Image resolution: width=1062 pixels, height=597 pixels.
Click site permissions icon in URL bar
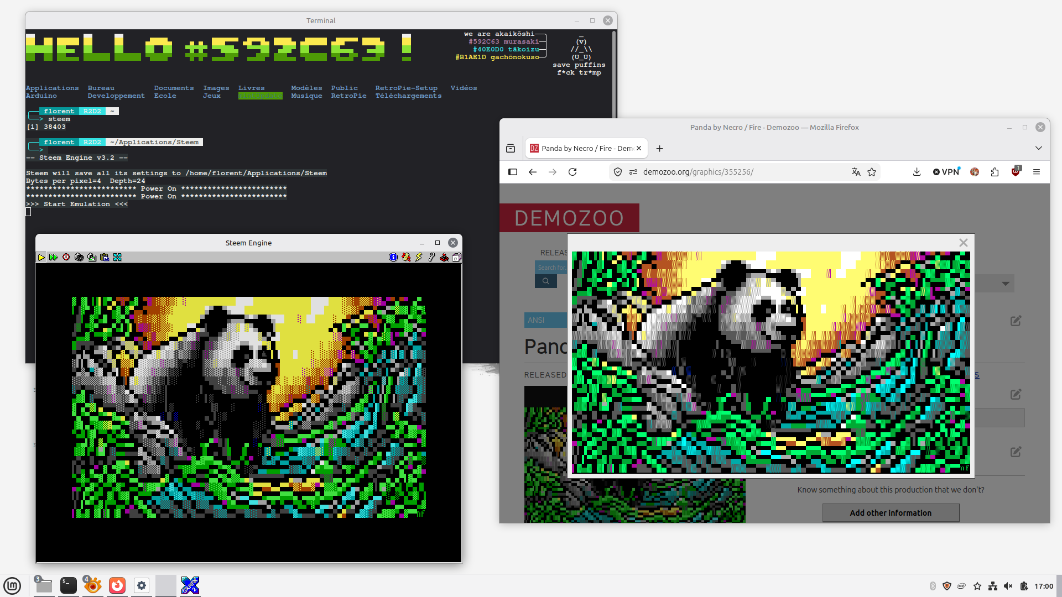(633, 172)
